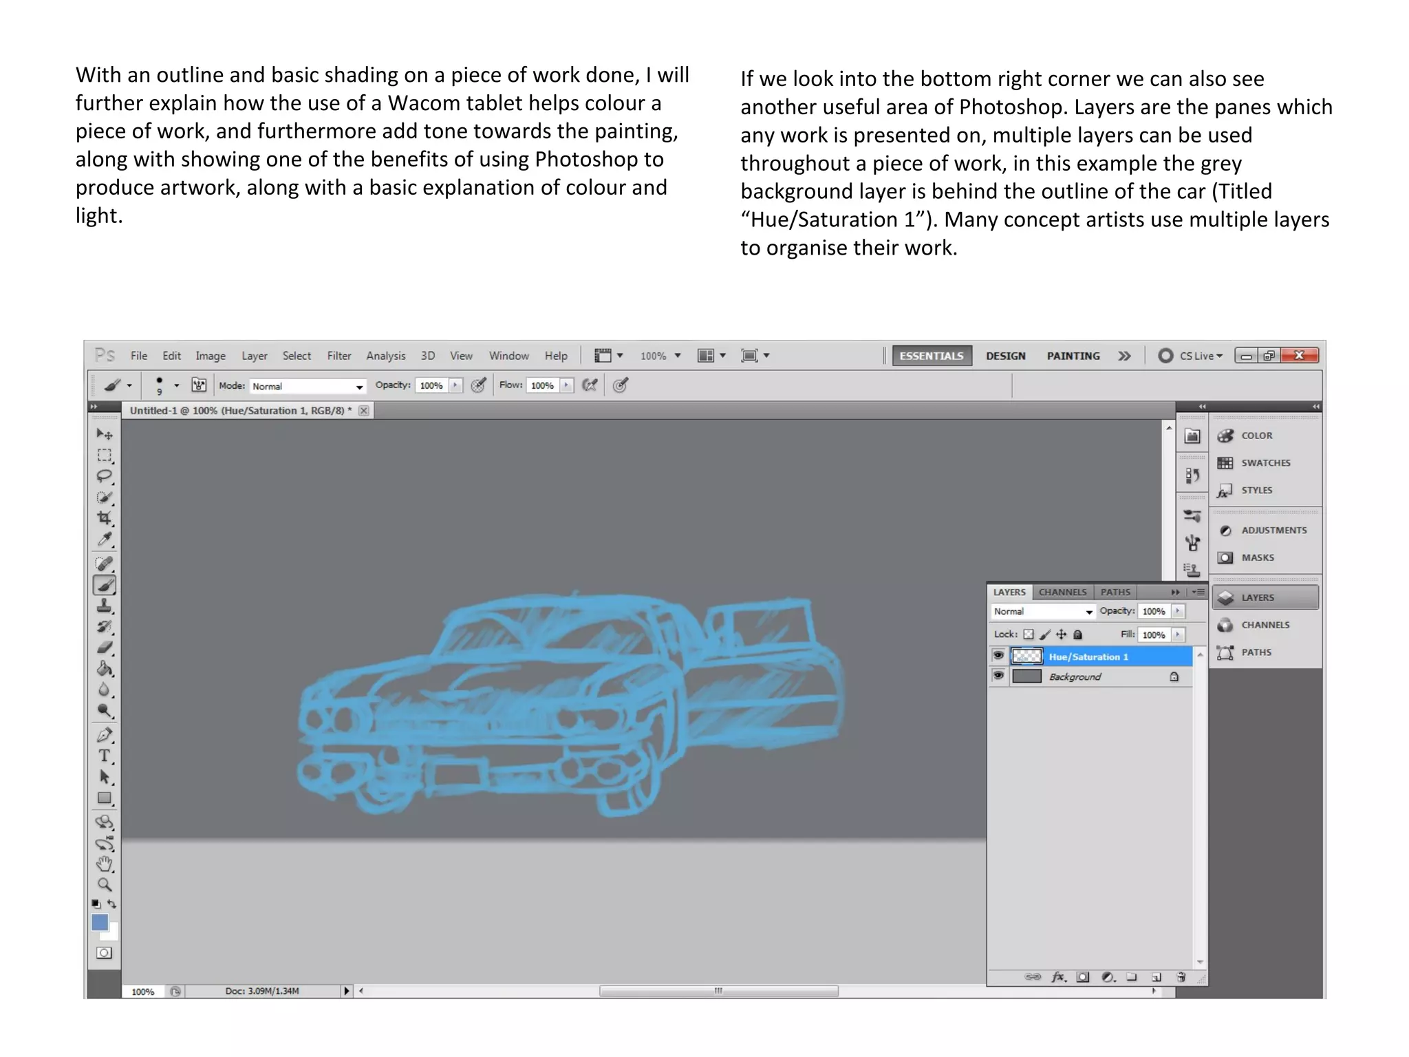Toggle lock image pixels
Viewport: 1409px width, 1057px height.
click(x=1045, y=634)
